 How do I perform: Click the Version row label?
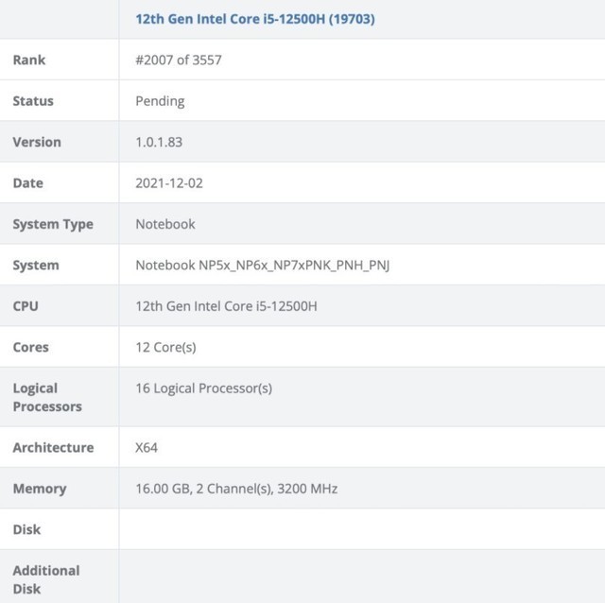(37, 142)
